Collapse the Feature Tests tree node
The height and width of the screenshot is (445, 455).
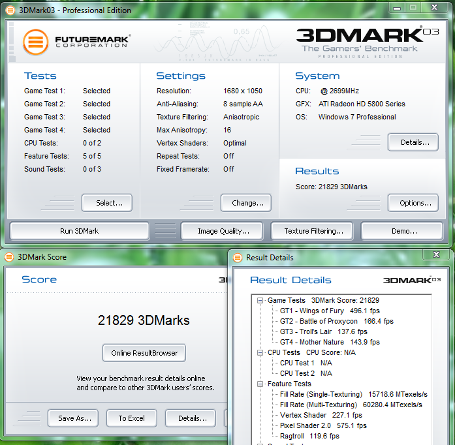(x=260, y=384)
